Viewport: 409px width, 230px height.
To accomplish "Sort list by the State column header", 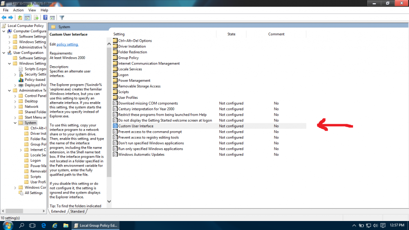I will click(x=231, y=34).
